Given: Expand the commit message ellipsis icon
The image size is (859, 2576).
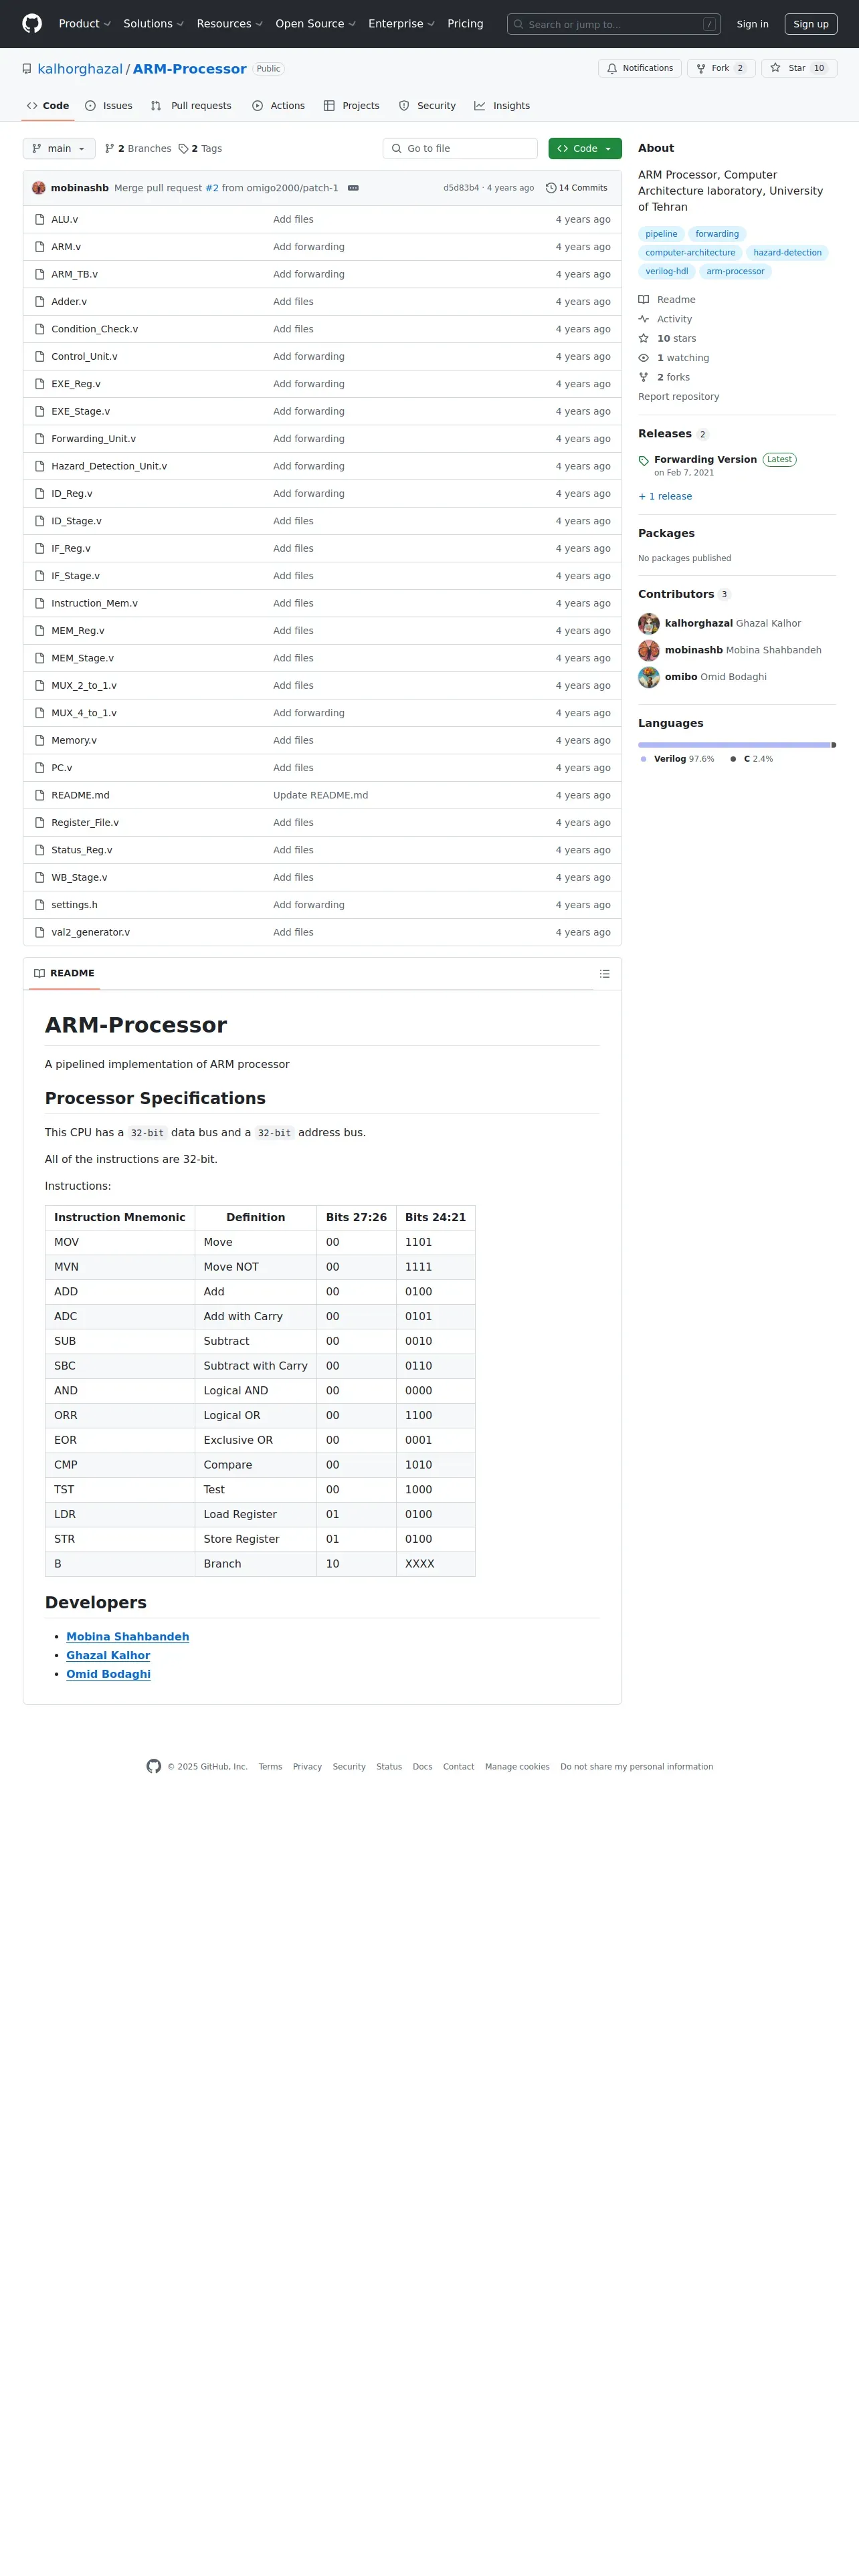Looking at the screenshot, I should click(x=353, y=188).
